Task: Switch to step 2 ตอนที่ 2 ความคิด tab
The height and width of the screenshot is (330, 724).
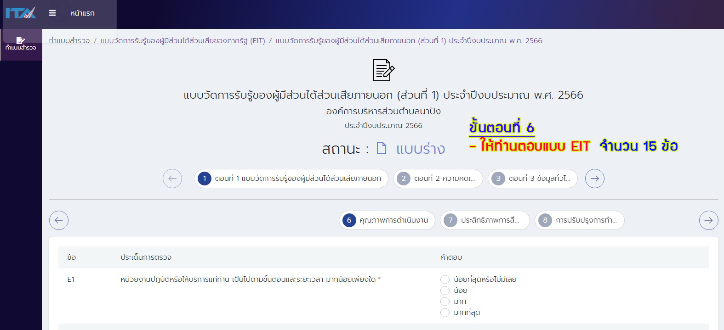Action: (438, 179)
